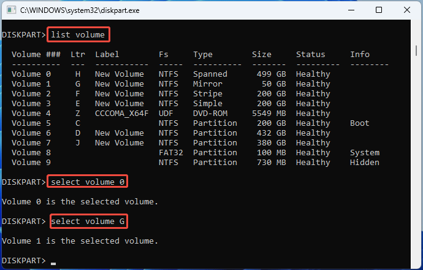Click the 'Status' column header
The image size is (423, 270).
(310, 54)
